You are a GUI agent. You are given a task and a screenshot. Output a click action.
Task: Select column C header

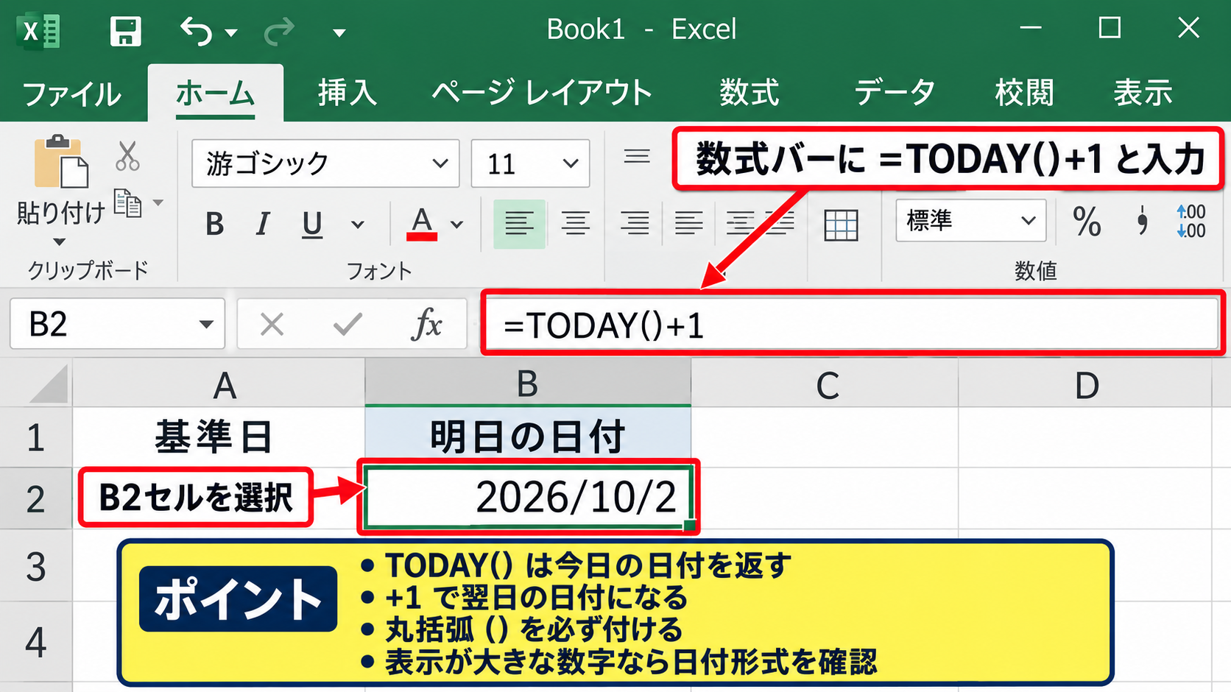[825, 384]
